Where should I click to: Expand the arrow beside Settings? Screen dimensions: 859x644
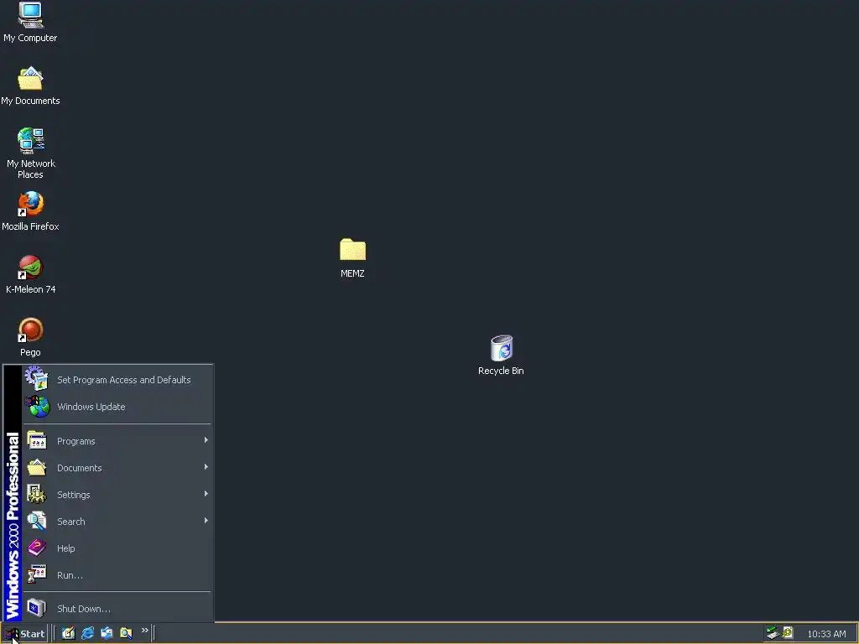click(206, 494)
